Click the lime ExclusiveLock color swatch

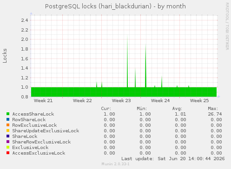[8, 147]
